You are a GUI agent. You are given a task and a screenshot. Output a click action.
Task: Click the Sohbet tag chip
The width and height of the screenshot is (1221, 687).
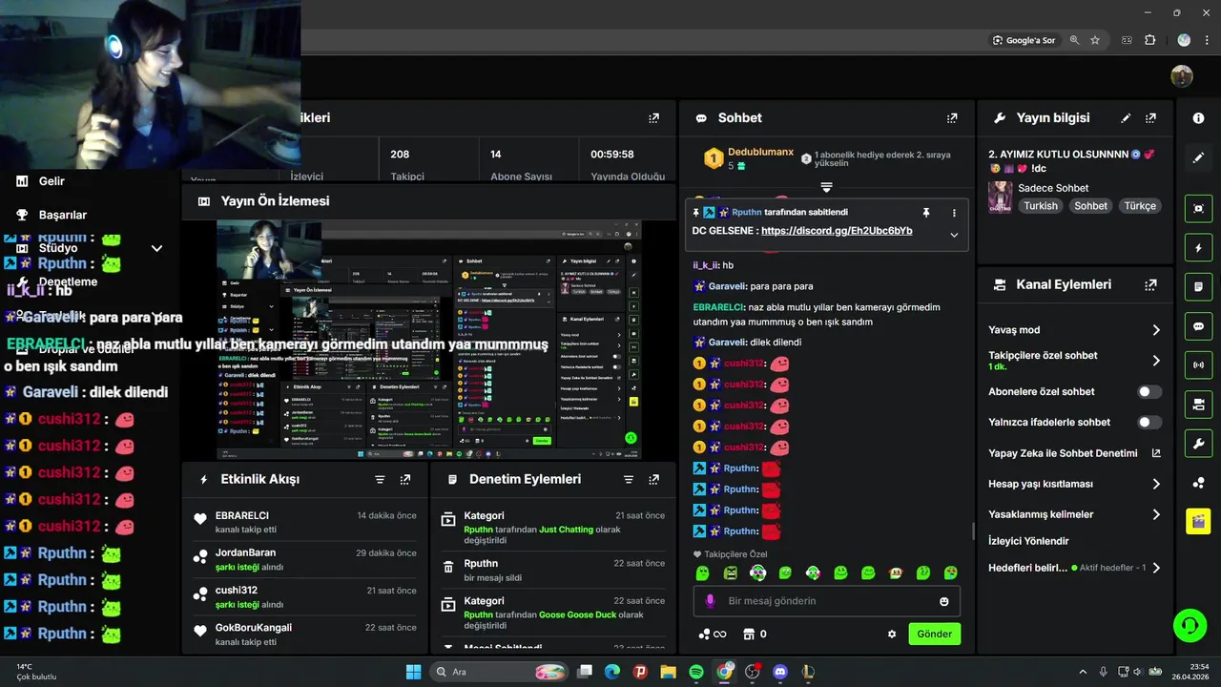(1090, 206)
